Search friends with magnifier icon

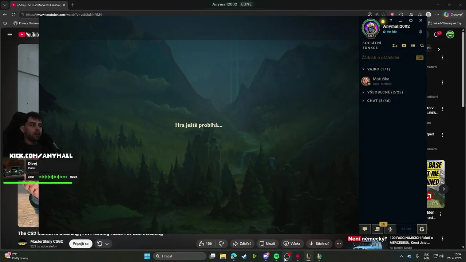(x=422, y=45)
